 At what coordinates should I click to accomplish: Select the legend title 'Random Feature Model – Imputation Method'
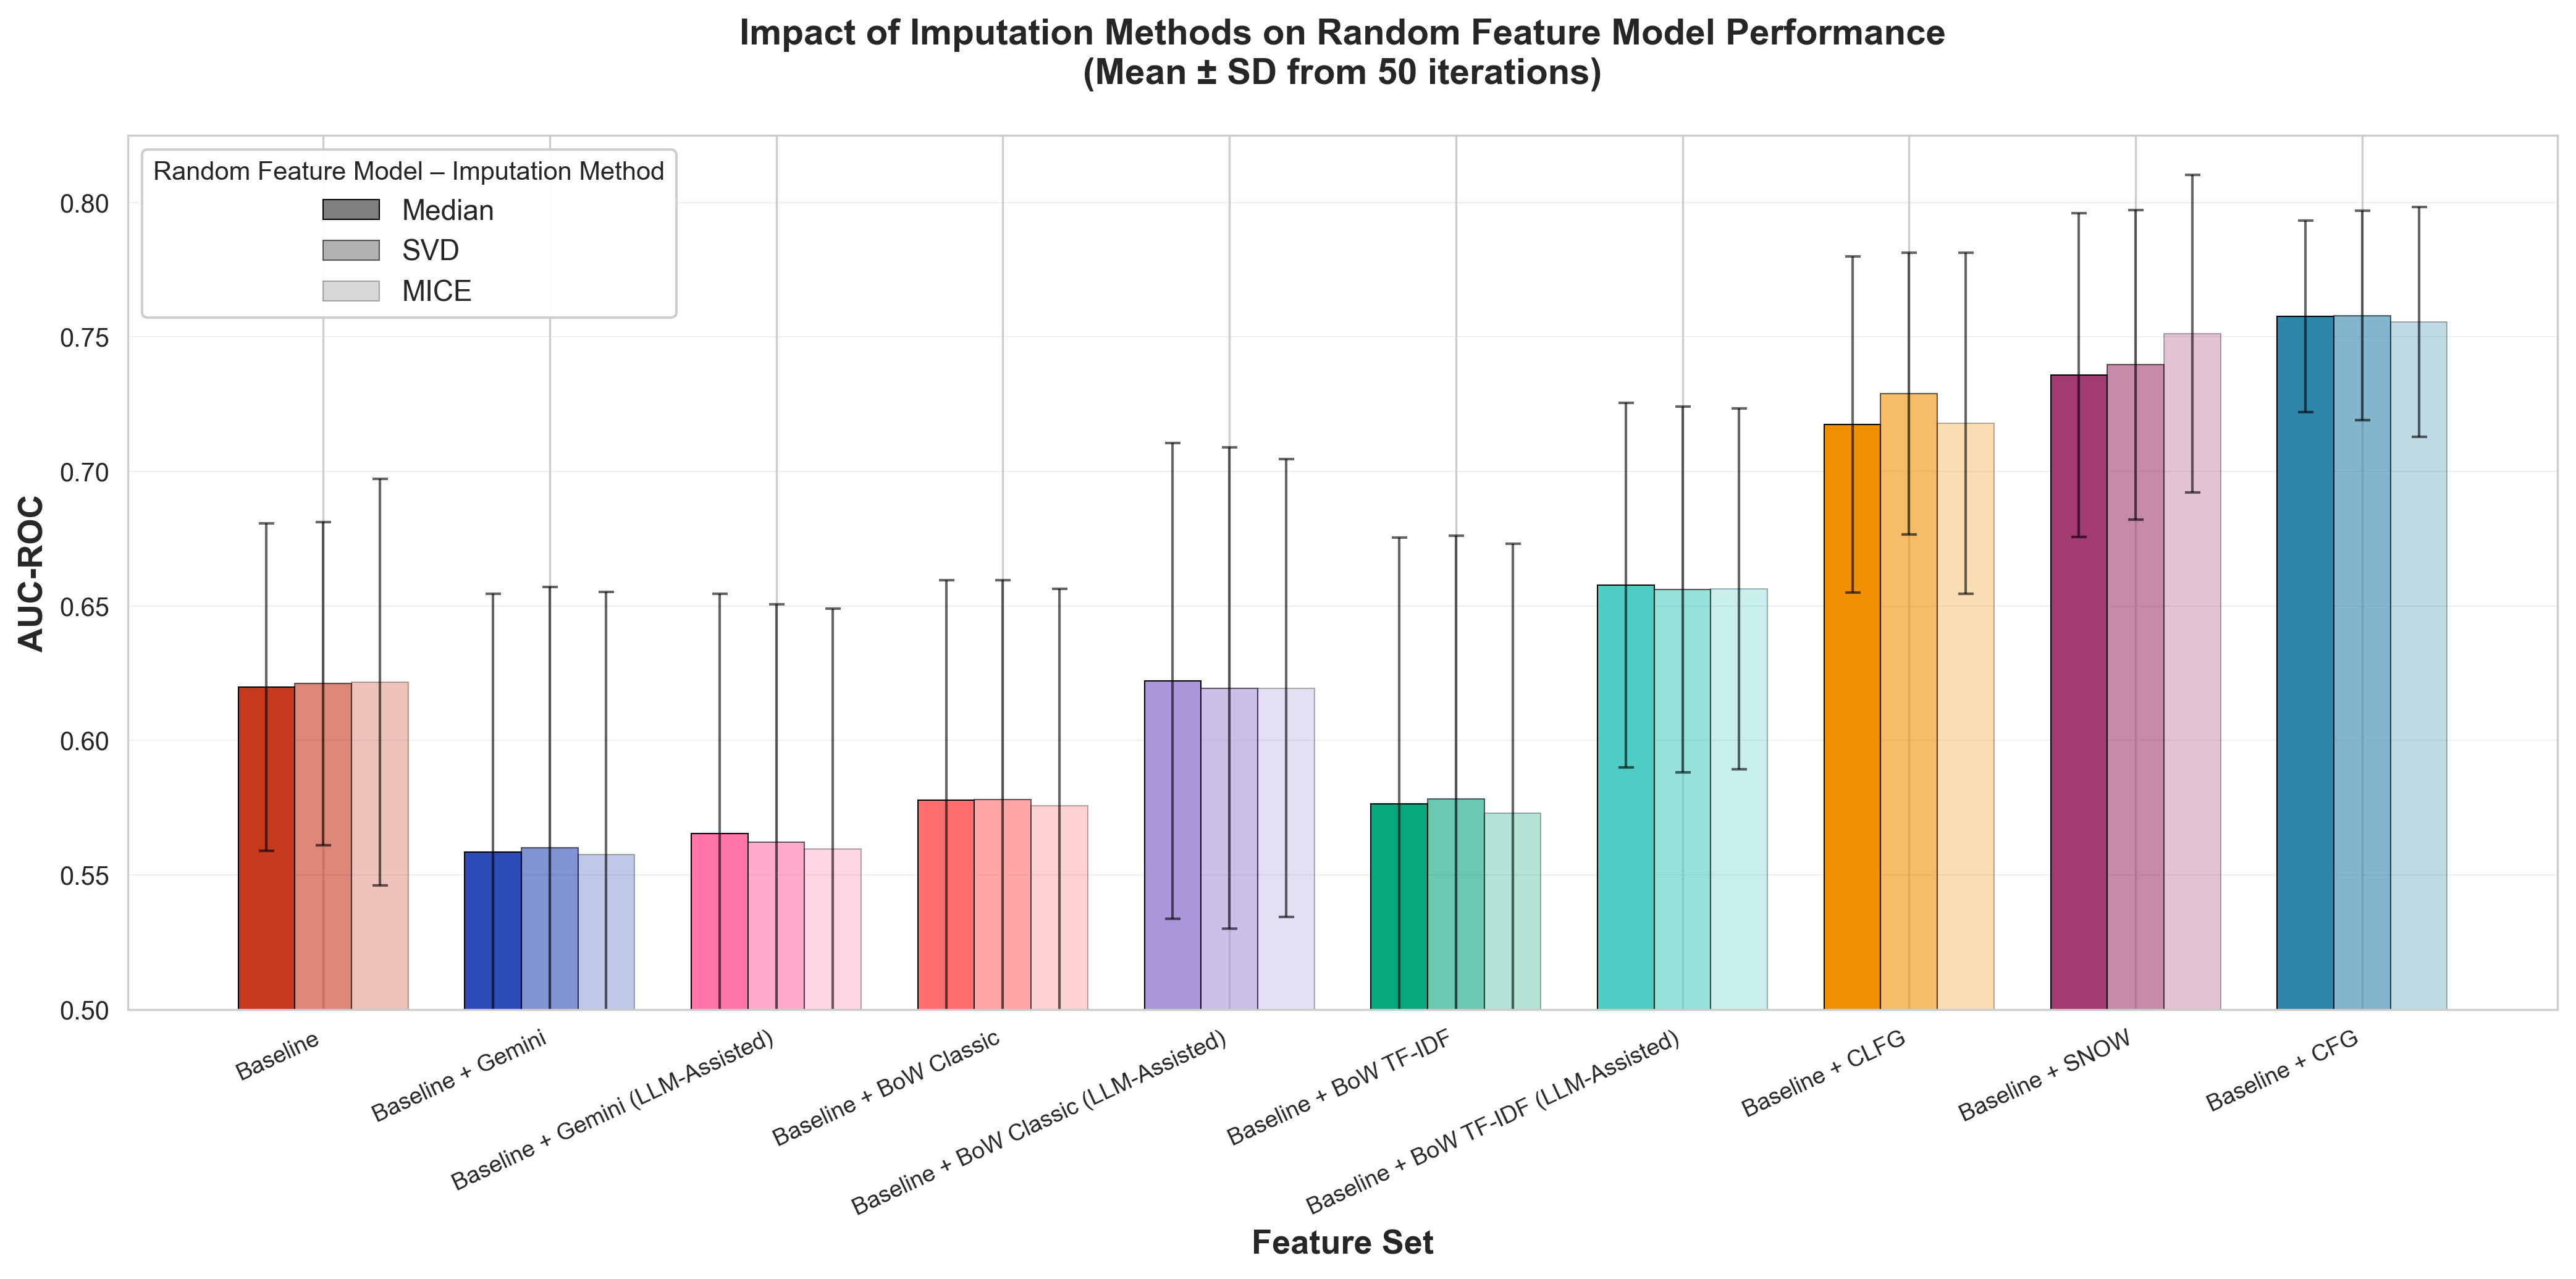pyautogui.click(x=408, y=171)
